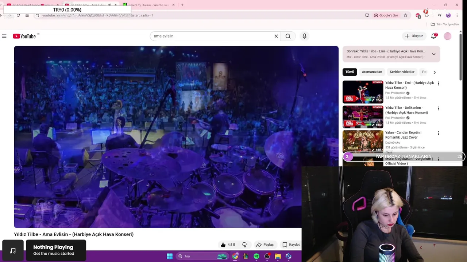Open the Chrome three-dot menu
This screenshot has height=262, width=467.
coord(457,15)
